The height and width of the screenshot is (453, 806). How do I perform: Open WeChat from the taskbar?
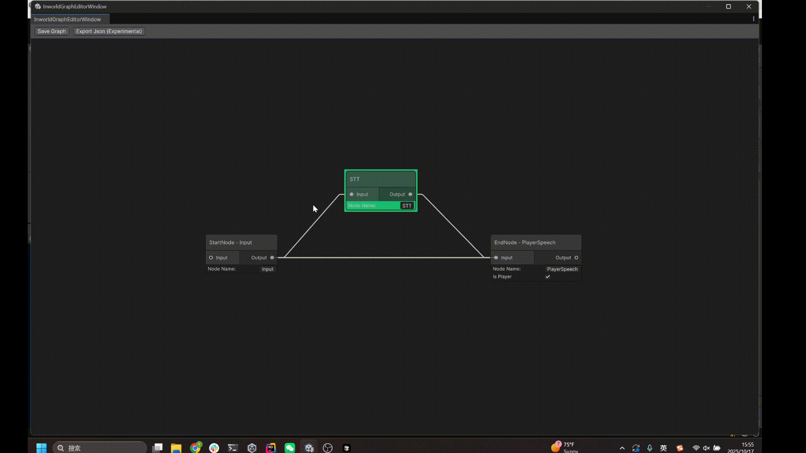pos(290,448)
